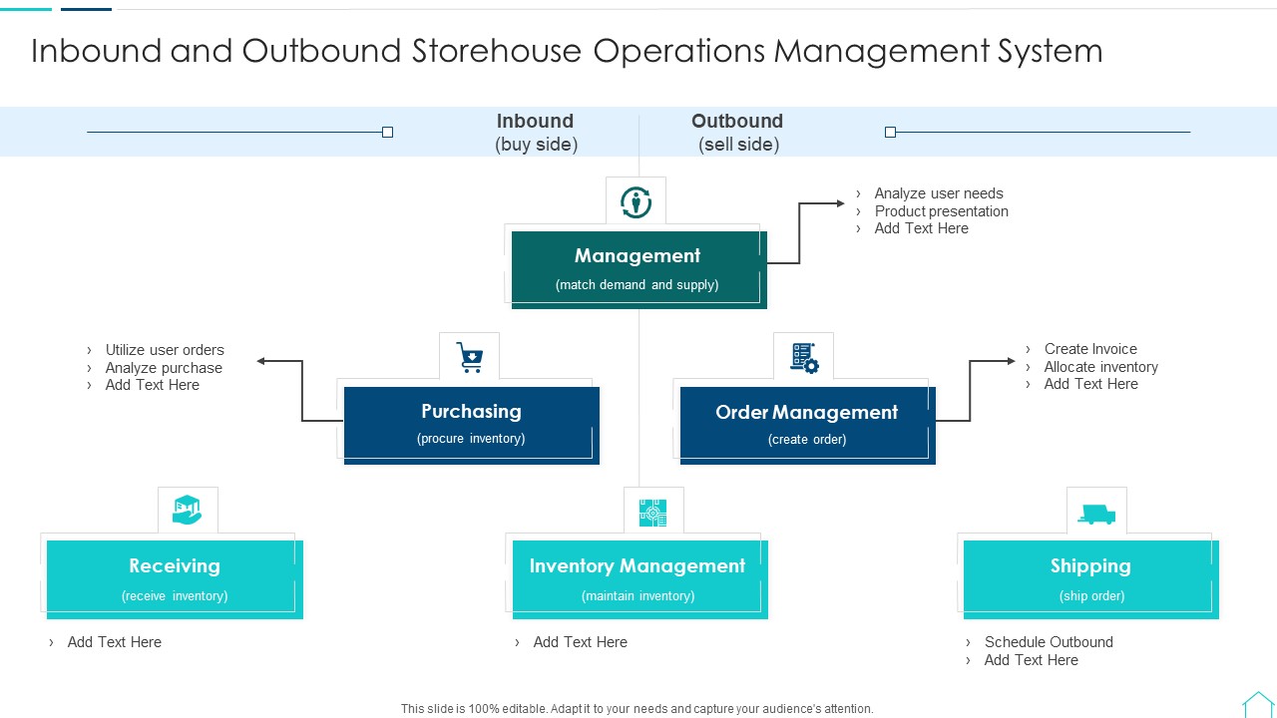This screenshot has height=718, width=1277.
Task: Click 'Add Text Here' below Receiving
Action: (115, 642)
